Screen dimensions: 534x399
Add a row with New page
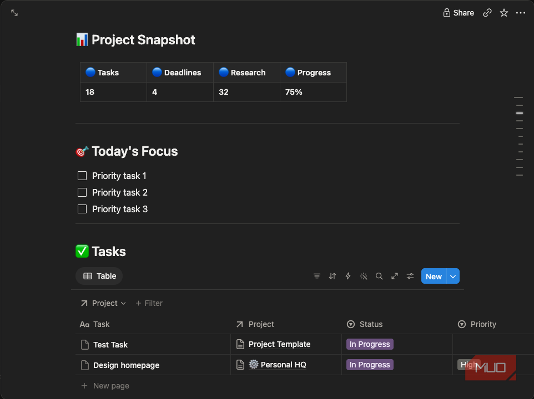click(x=105, y=386)
